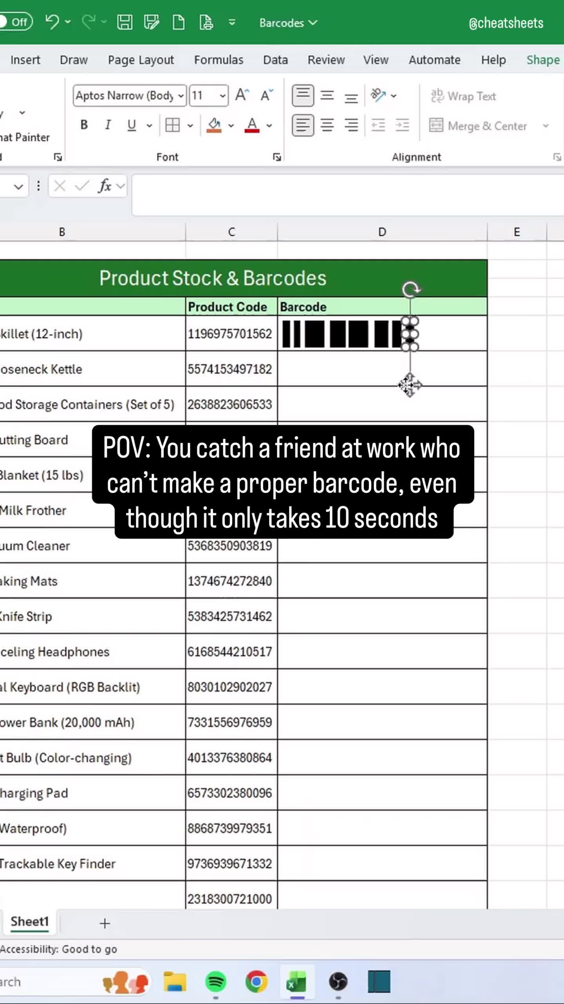Click the barcode shape rotation handle
The width and height of the screenshot is (564, 1004).
(x=410, y=289)
